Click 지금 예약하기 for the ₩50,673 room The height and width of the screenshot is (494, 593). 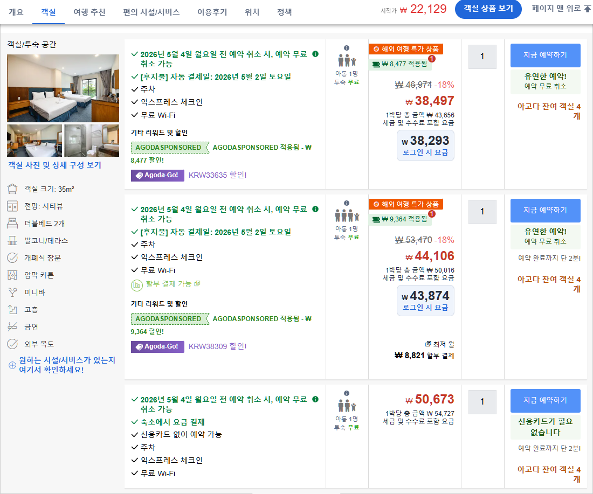[x=546, y=400]
